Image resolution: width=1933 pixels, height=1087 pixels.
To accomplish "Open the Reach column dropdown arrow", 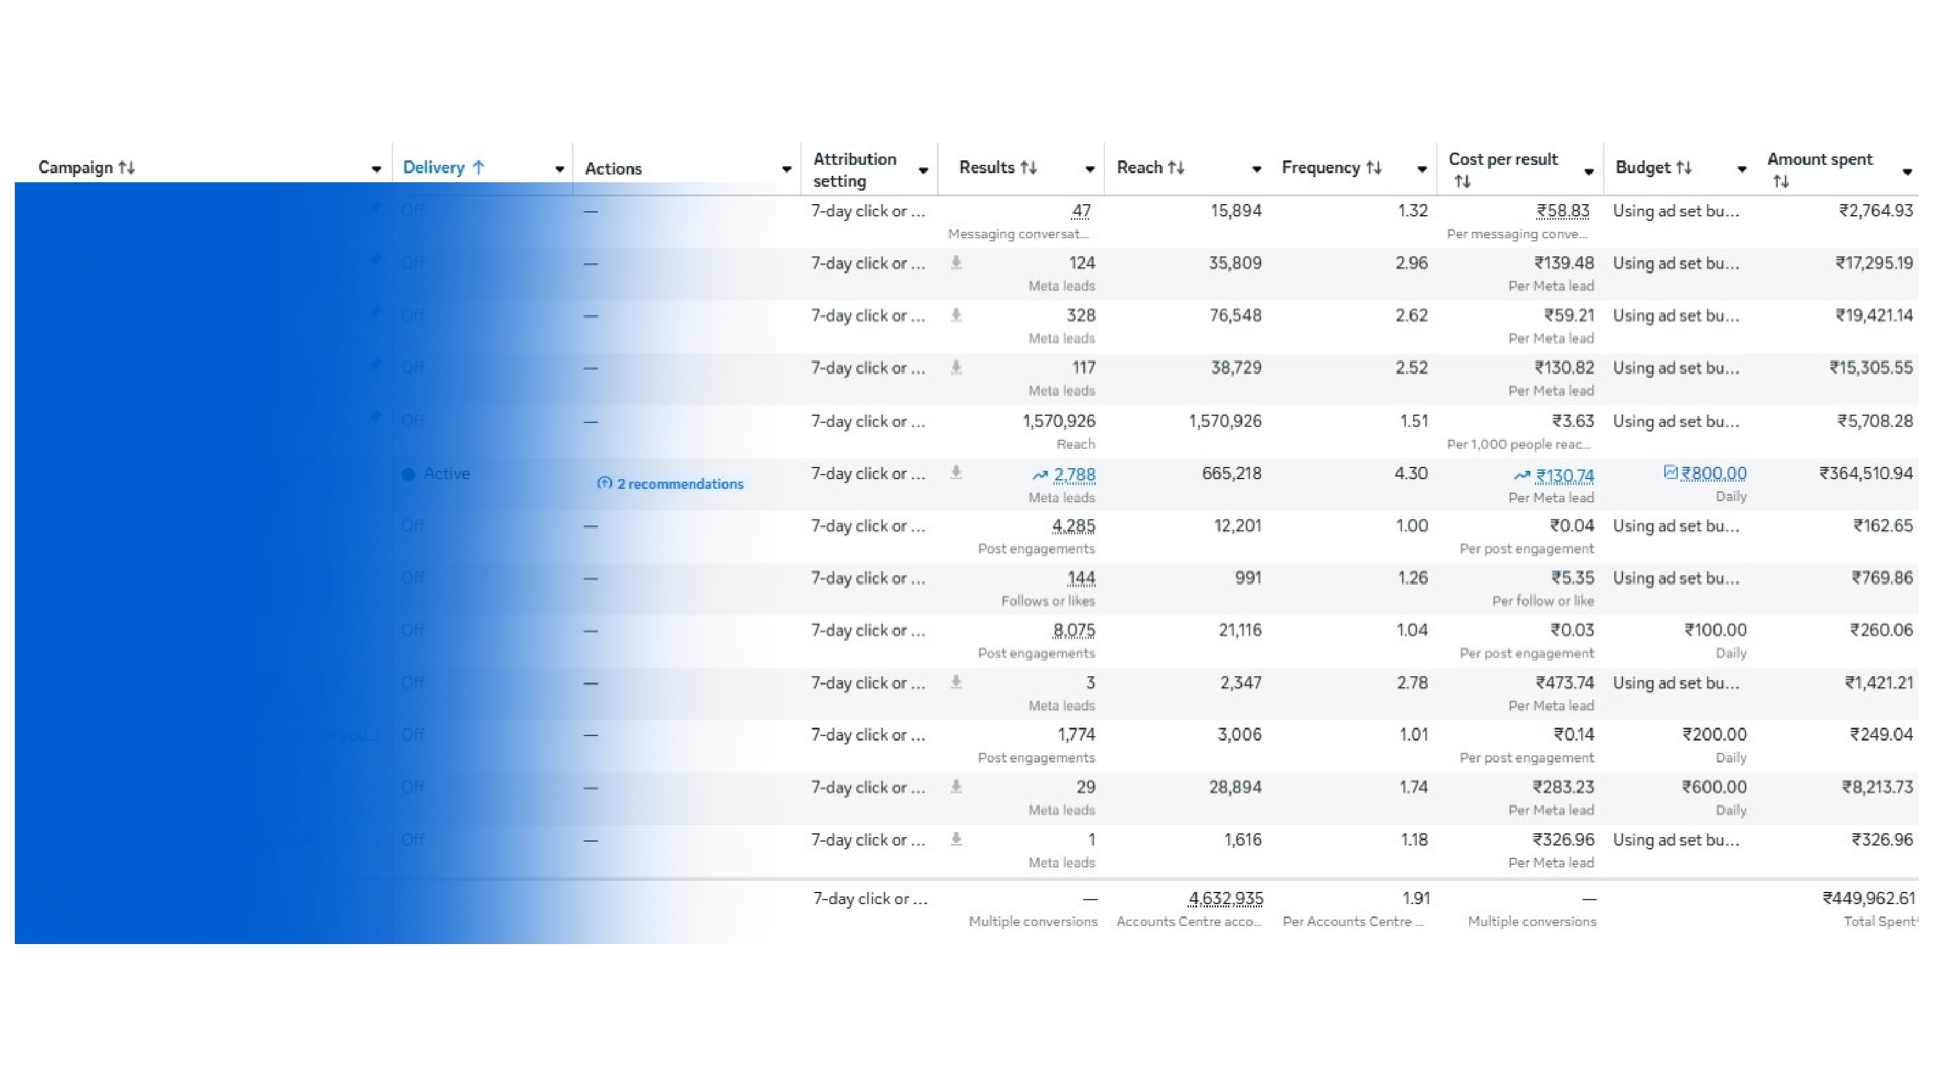I will pyautogui.click(x=1257, y=169).
